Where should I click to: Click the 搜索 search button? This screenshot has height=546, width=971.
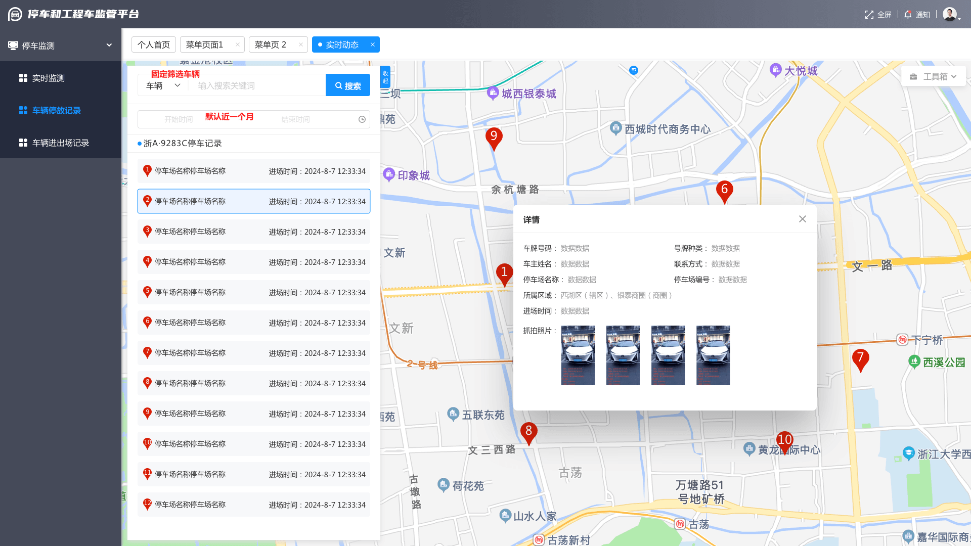[x=347, y=85]
